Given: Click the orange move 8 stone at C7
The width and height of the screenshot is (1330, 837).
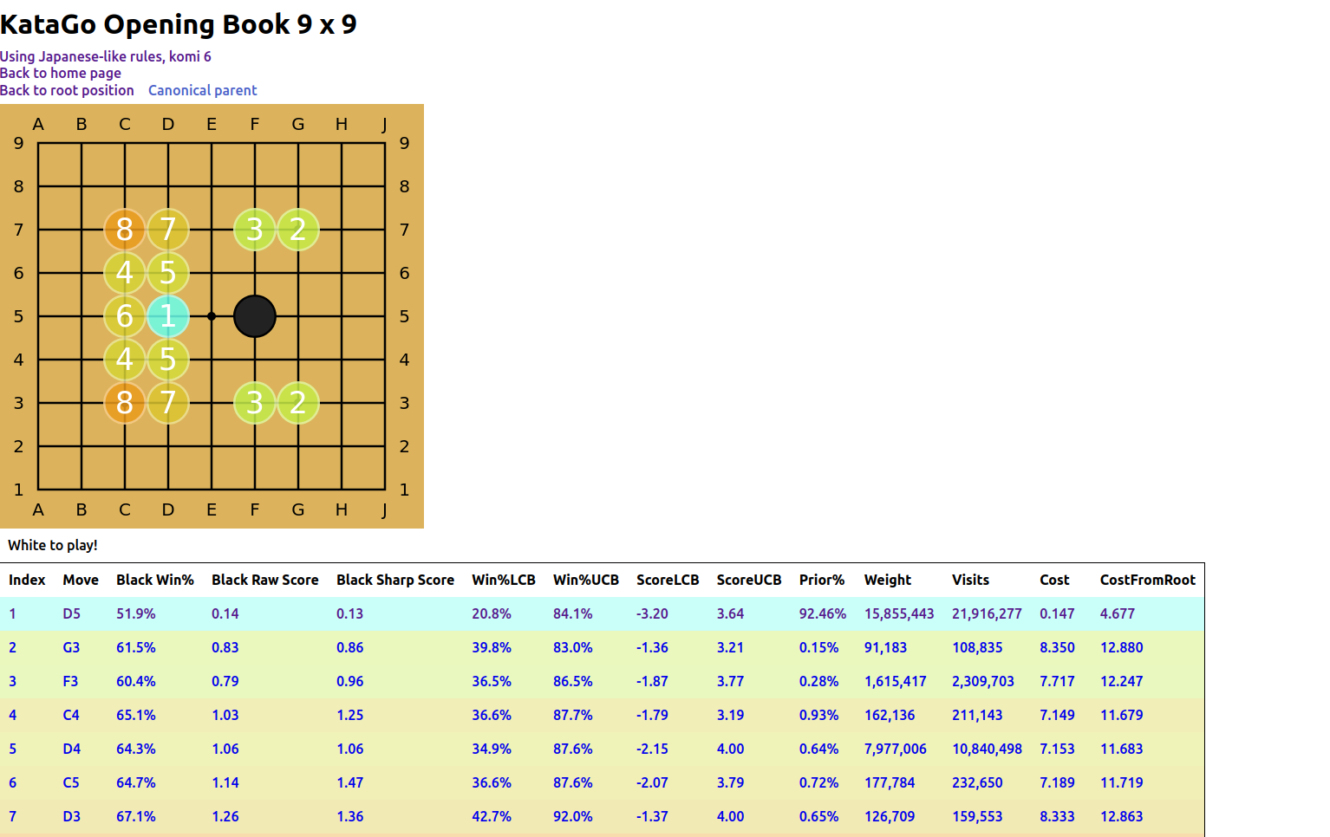Looking at the screenshot, I should pyautogui.click(x=125, y=230).
